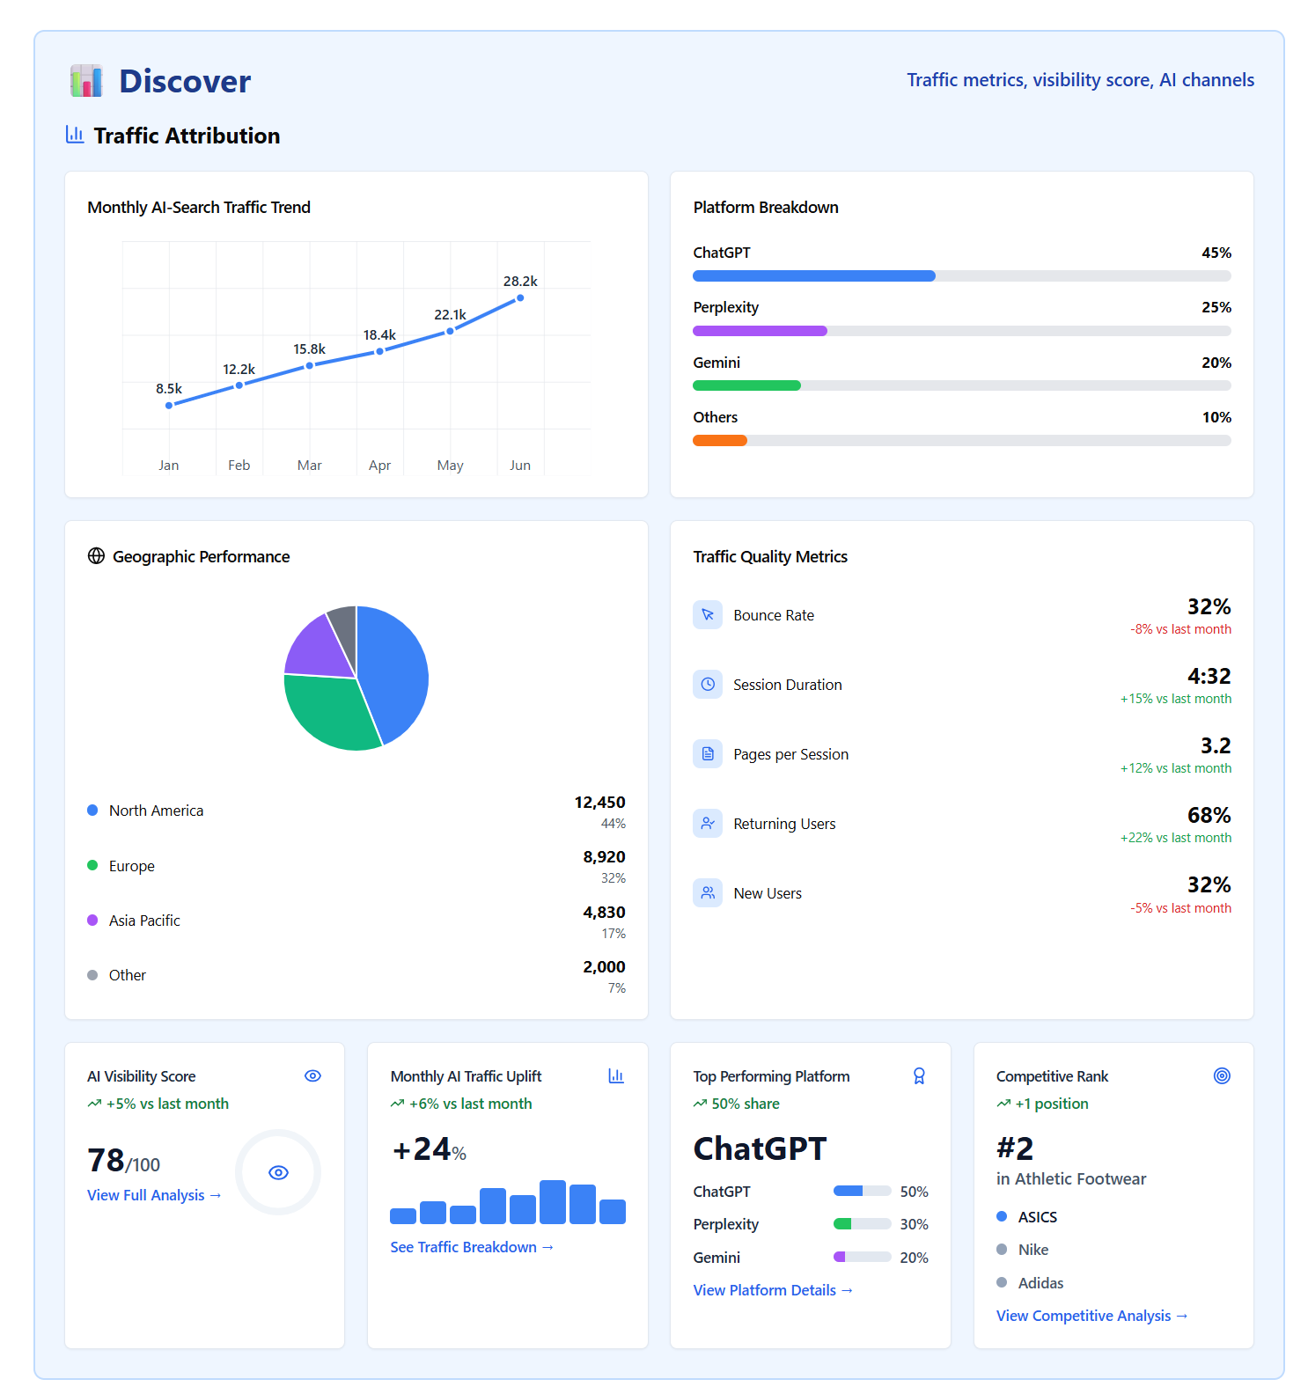Click the tallest bar in Traffic Uplift mini chart
Screen dimensions: 1308x1394
[x=553, y=1202]
